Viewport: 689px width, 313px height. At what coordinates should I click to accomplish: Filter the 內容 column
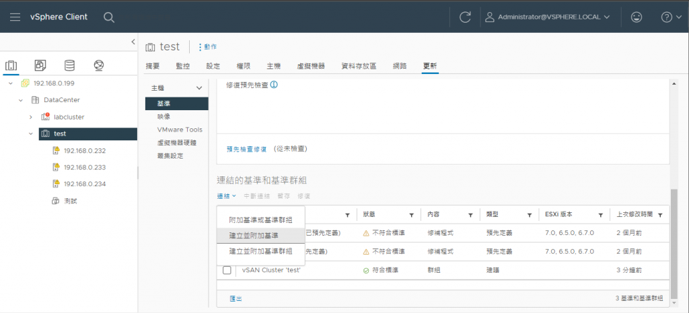pos(470,215)
